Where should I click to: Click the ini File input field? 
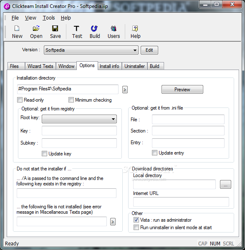(x=188, y=119)
